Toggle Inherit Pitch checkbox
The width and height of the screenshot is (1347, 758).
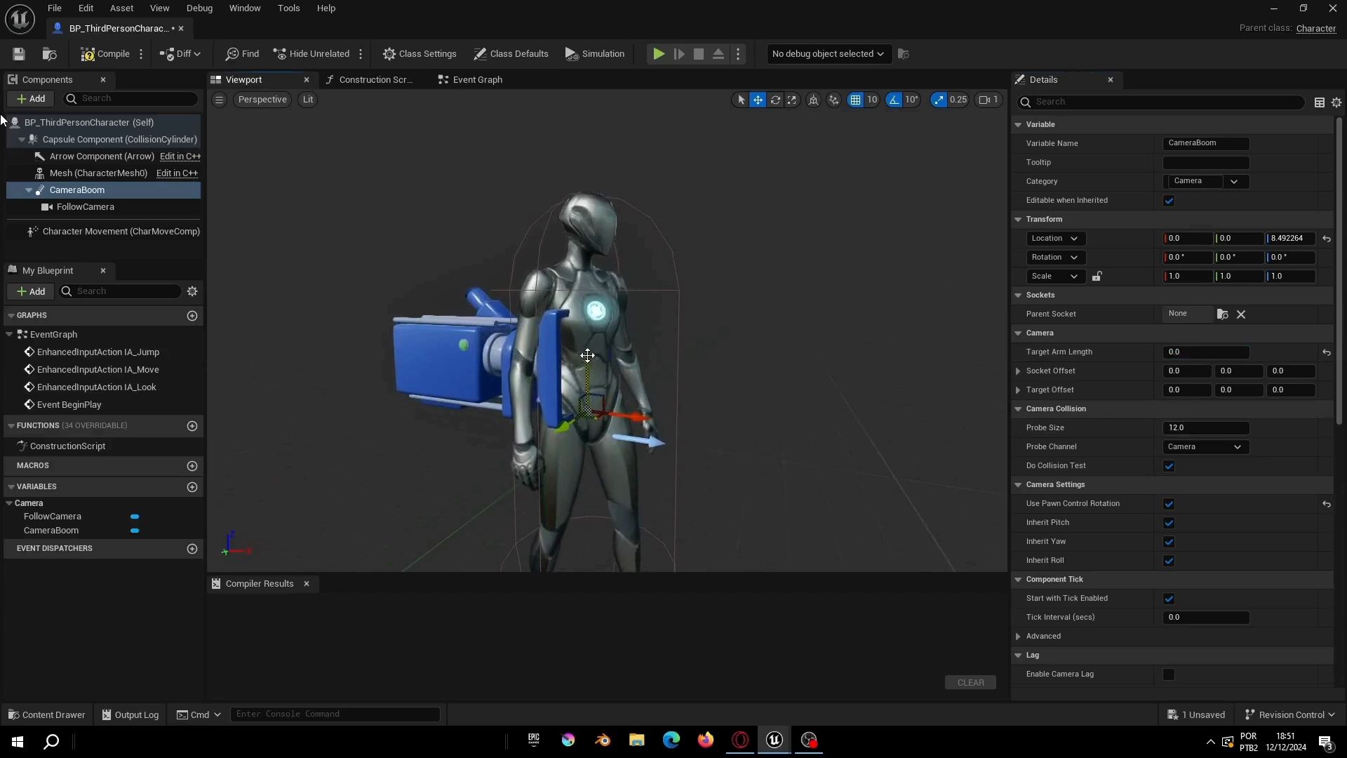(x=1169, y=523)
